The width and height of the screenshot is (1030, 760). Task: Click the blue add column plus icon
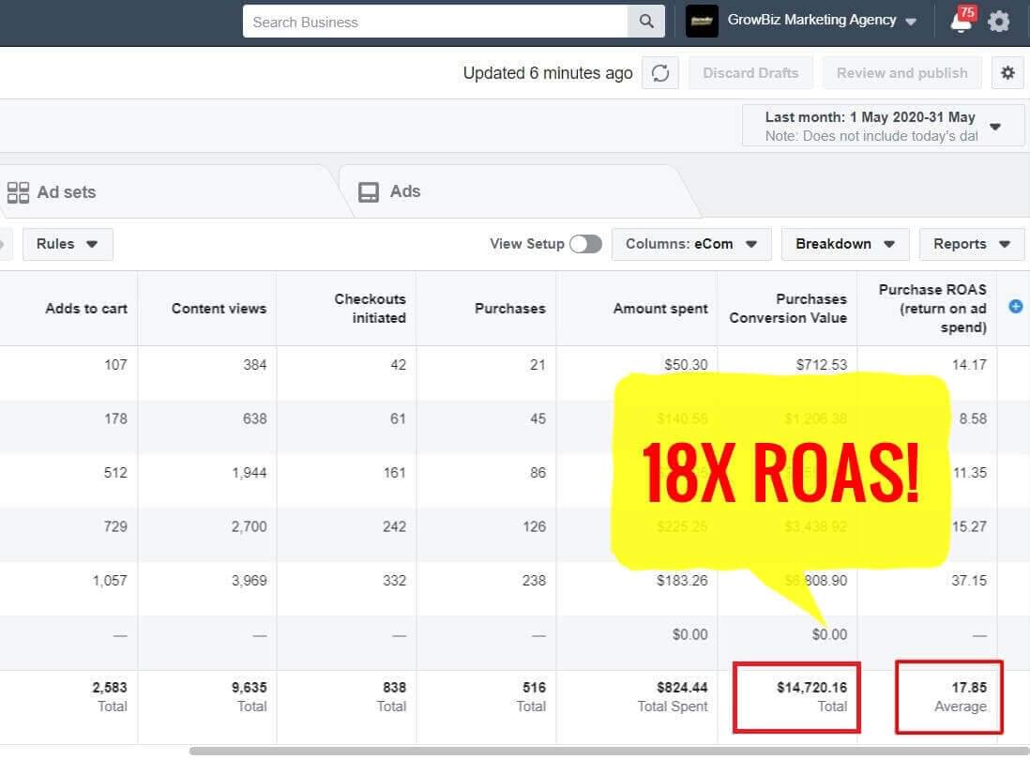1015,306
